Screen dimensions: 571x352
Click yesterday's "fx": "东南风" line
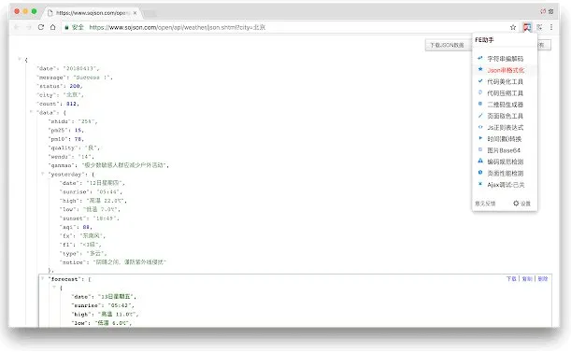82,236
